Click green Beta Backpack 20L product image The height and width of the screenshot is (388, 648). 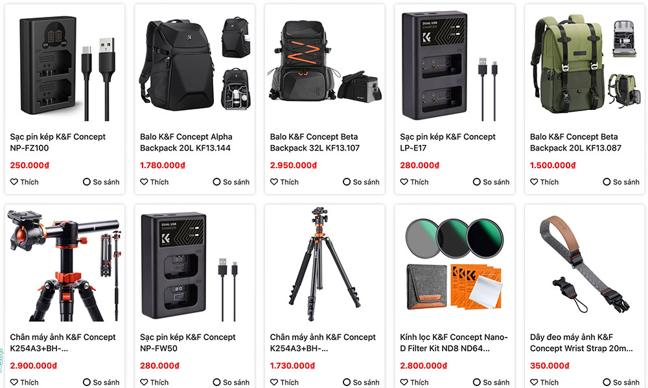tap(584, 64)
